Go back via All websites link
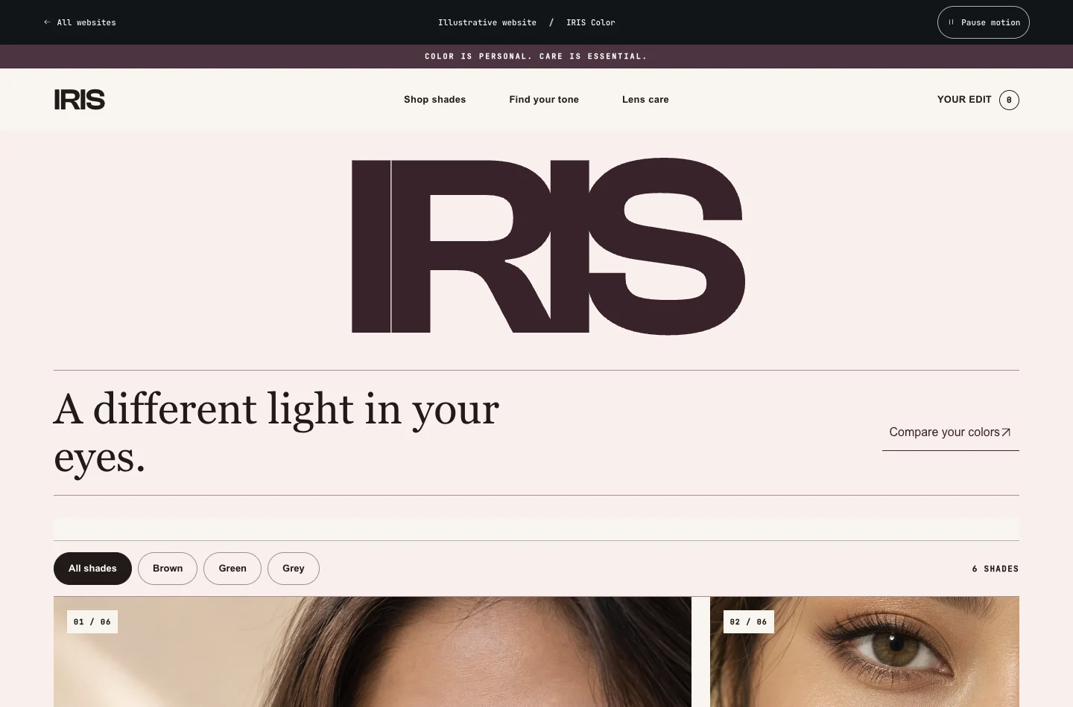The height and width of the screenshot is (707, 1073). (80, 22)
